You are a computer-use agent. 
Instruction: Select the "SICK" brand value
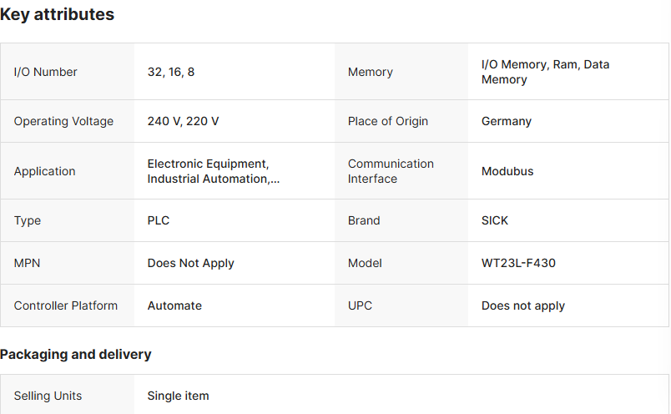(495, 220)
